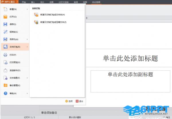The width and height of the screenshot is (172, 119).
Task: Switch to the 视图 ribbon tab
Action: click(x=85, y=2)
